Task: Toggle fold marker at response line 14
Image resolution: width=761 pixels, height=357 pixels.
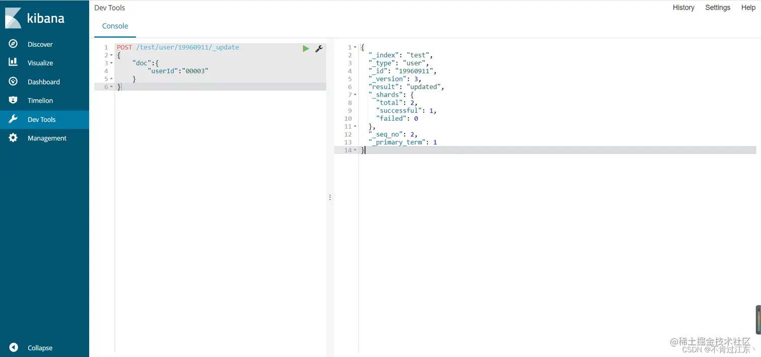Action: [x=355, y=150]
